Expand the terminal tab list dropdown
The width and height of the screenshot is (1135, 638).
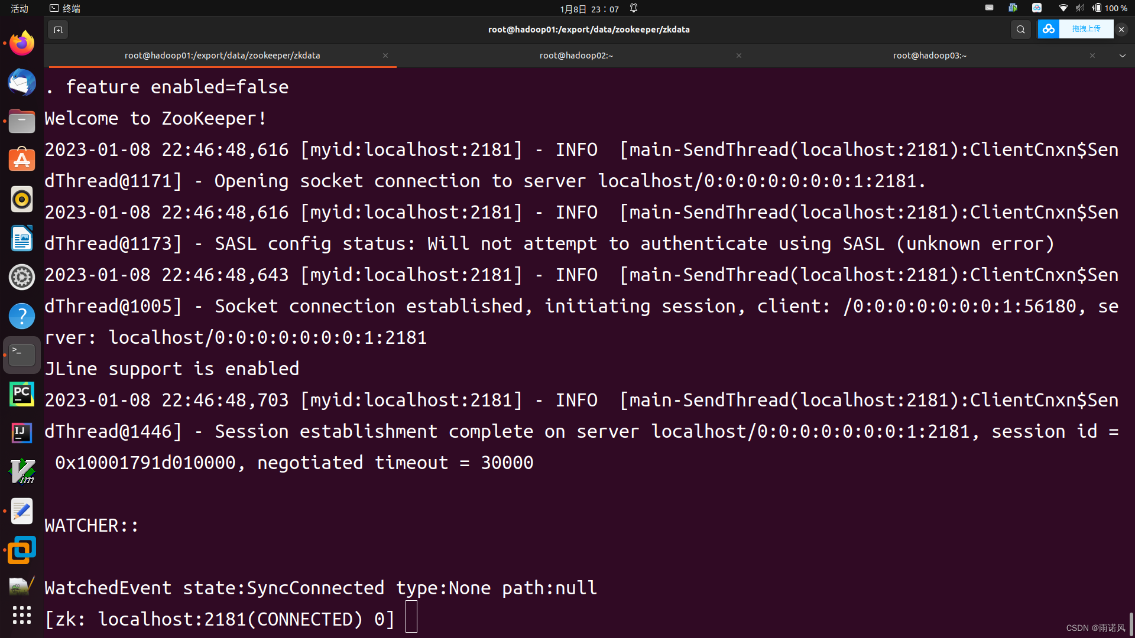click(x=1122, y=56)
